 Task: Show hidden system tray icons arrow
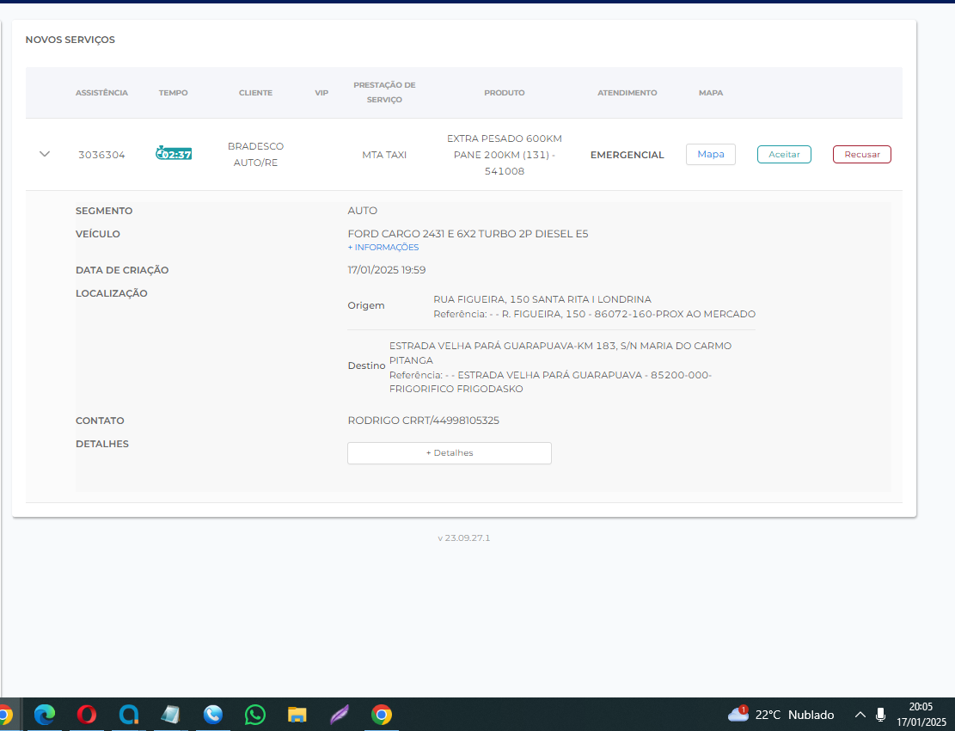coord(860,715)
